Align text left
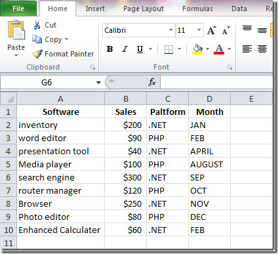Viewport: 278px width, 254px height. click(x=247, y=49)
